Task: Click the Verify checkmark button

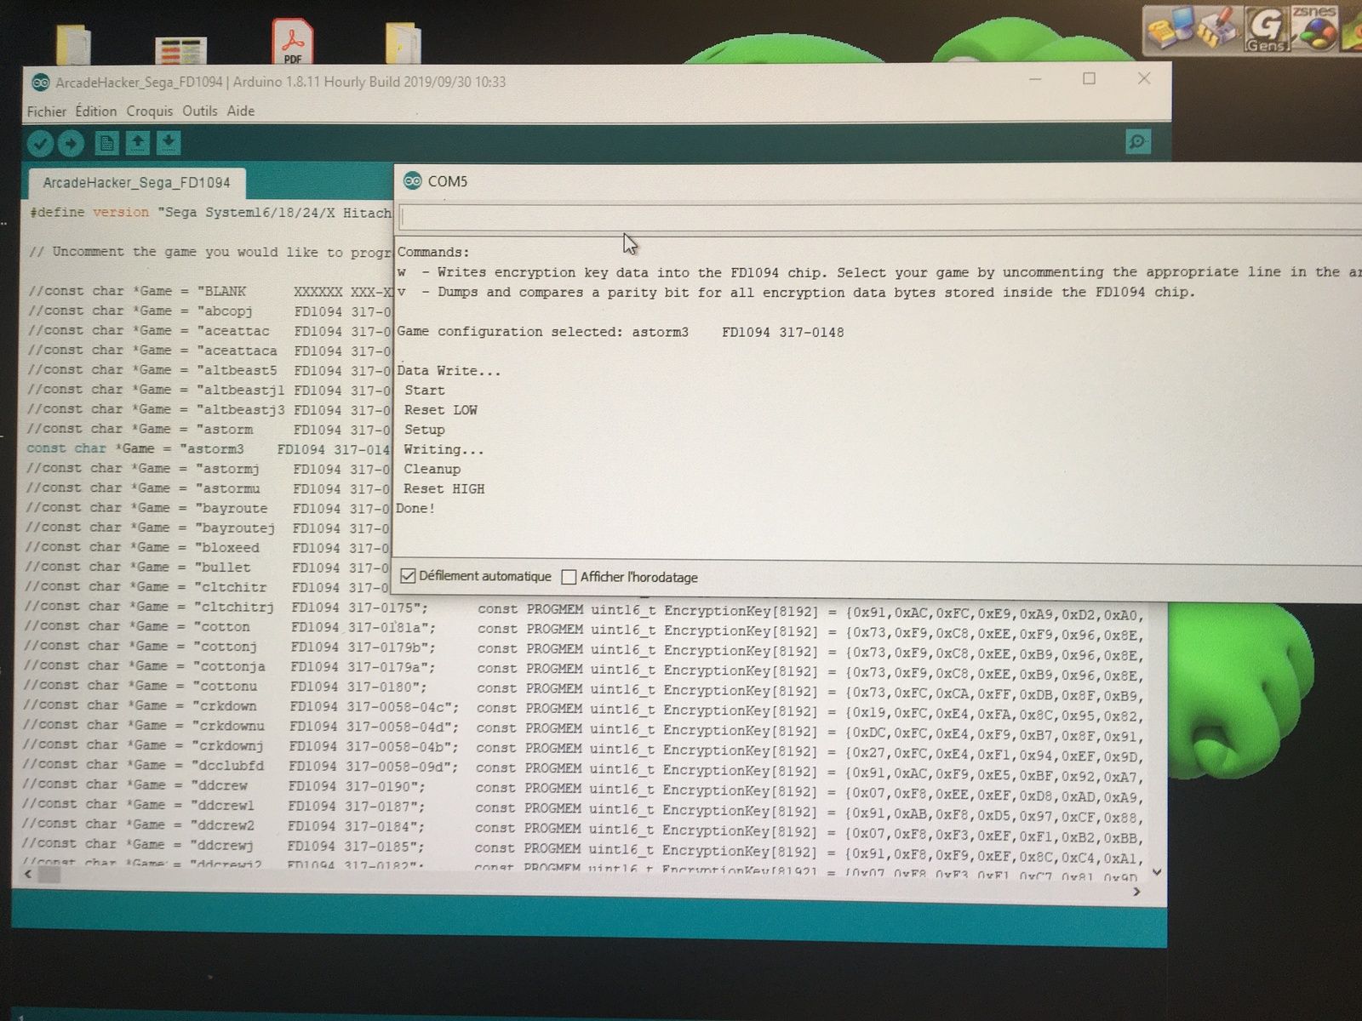Action: (x=40, y=143)
